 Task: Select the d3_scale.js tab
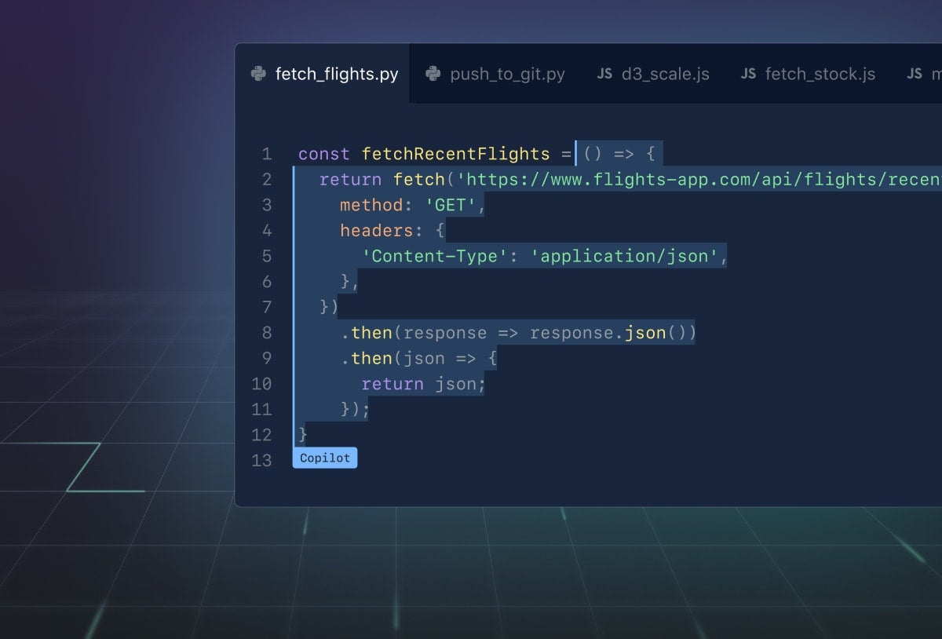665,75
